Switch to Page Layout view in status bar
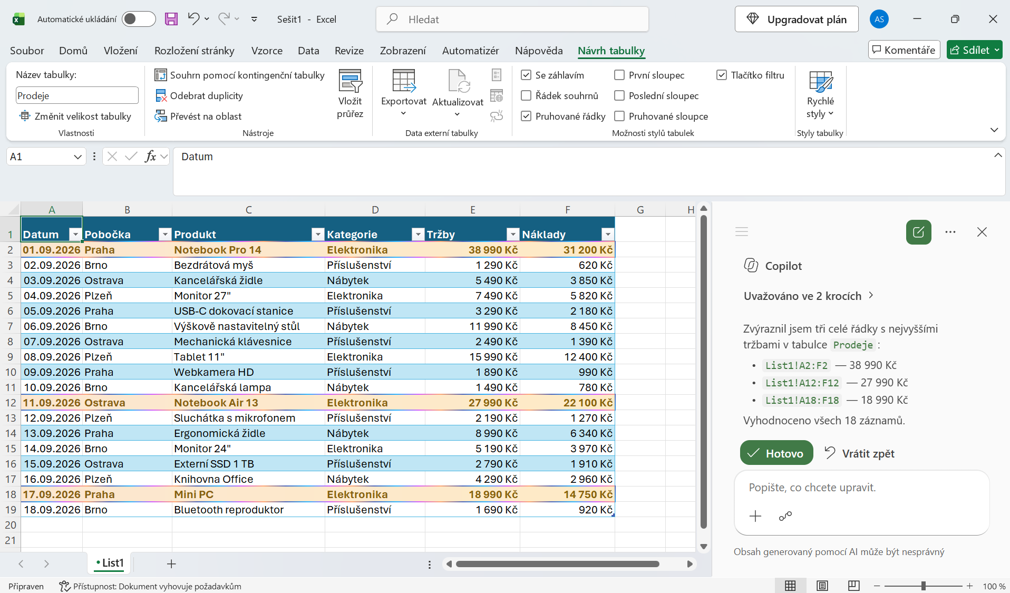 [822, 586]
